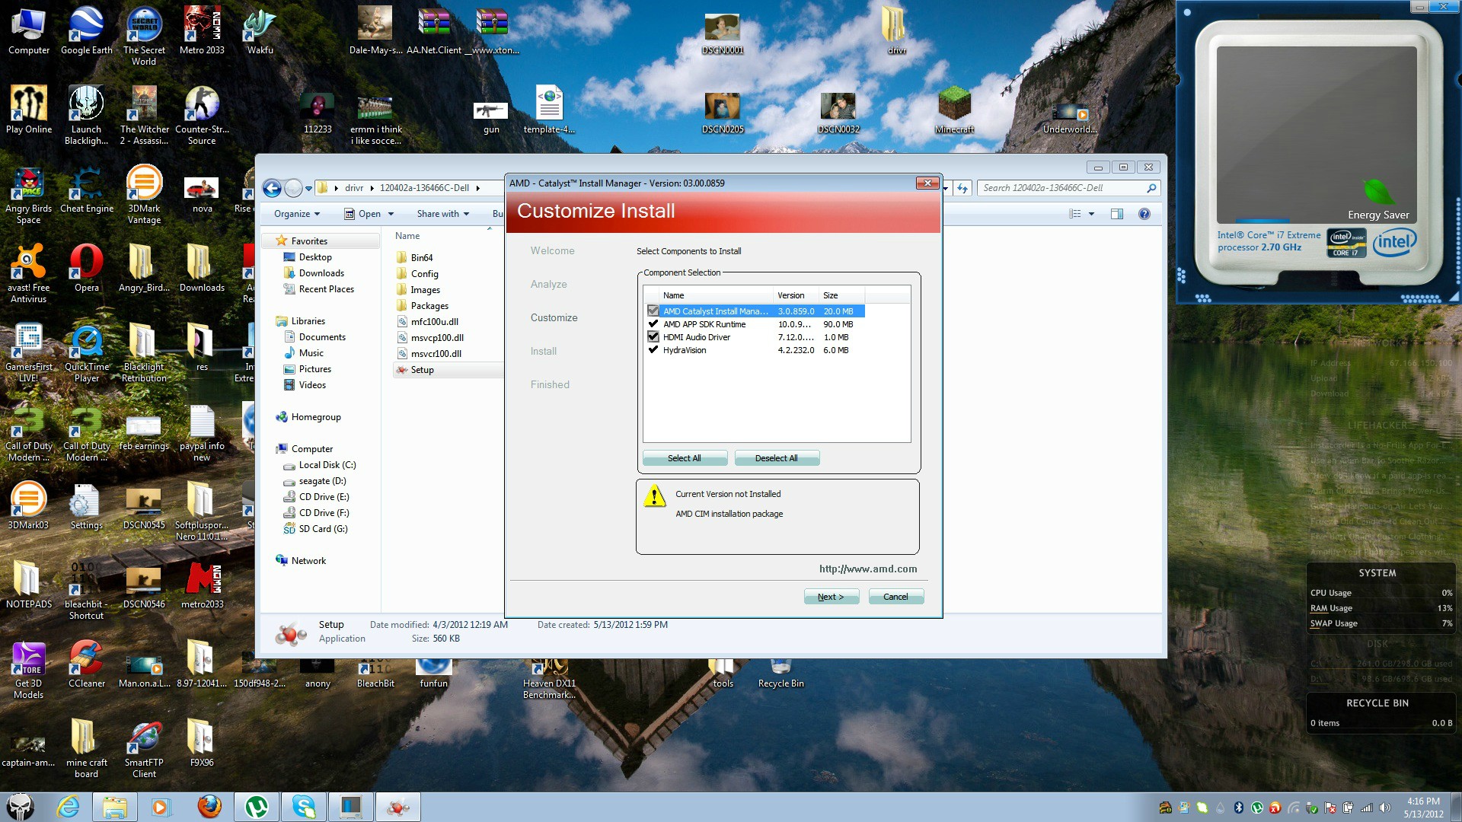Select Recycle Bin desktop icon
The height and width of the screenshot is (822, 1462).
(x=780, y=673)
